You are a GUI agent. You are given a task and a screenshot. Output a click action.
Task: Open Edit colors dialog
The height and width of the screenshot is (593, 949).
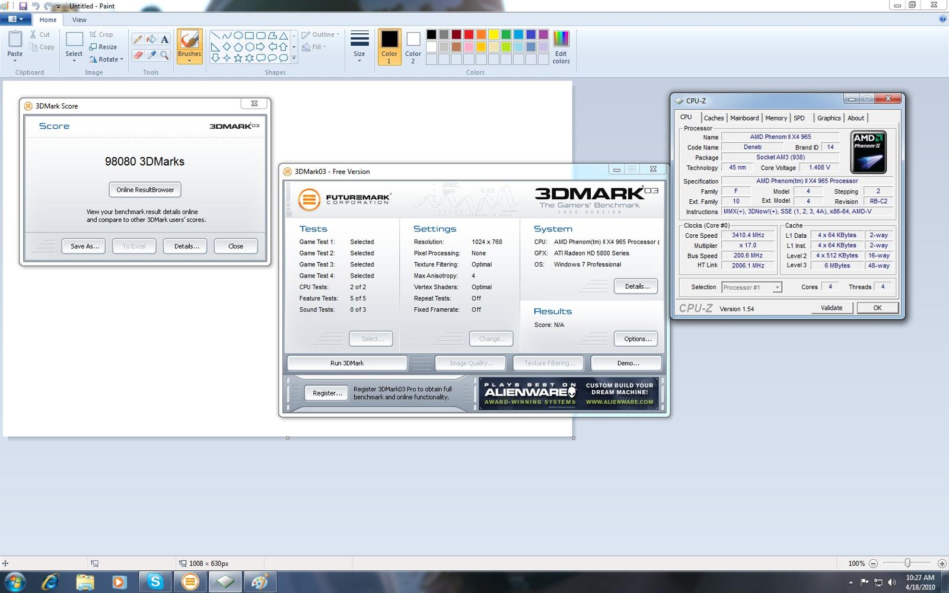coord(561,47)
